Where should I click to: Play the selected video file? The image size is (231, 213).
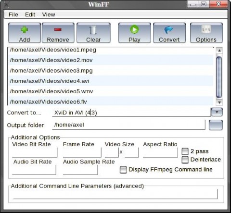click(x=134, y=29)
